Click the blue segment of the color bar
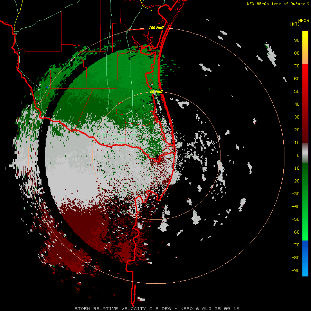The width and height of the screenshot is (311, 311). pos(305,258)
